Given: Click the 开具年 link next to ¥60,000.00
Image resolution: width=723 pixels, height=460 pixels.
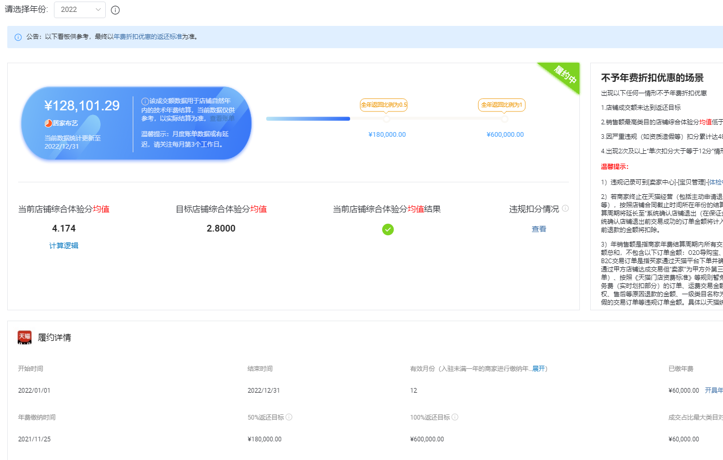Looking at the screenshot, I should tap(714, 391).
